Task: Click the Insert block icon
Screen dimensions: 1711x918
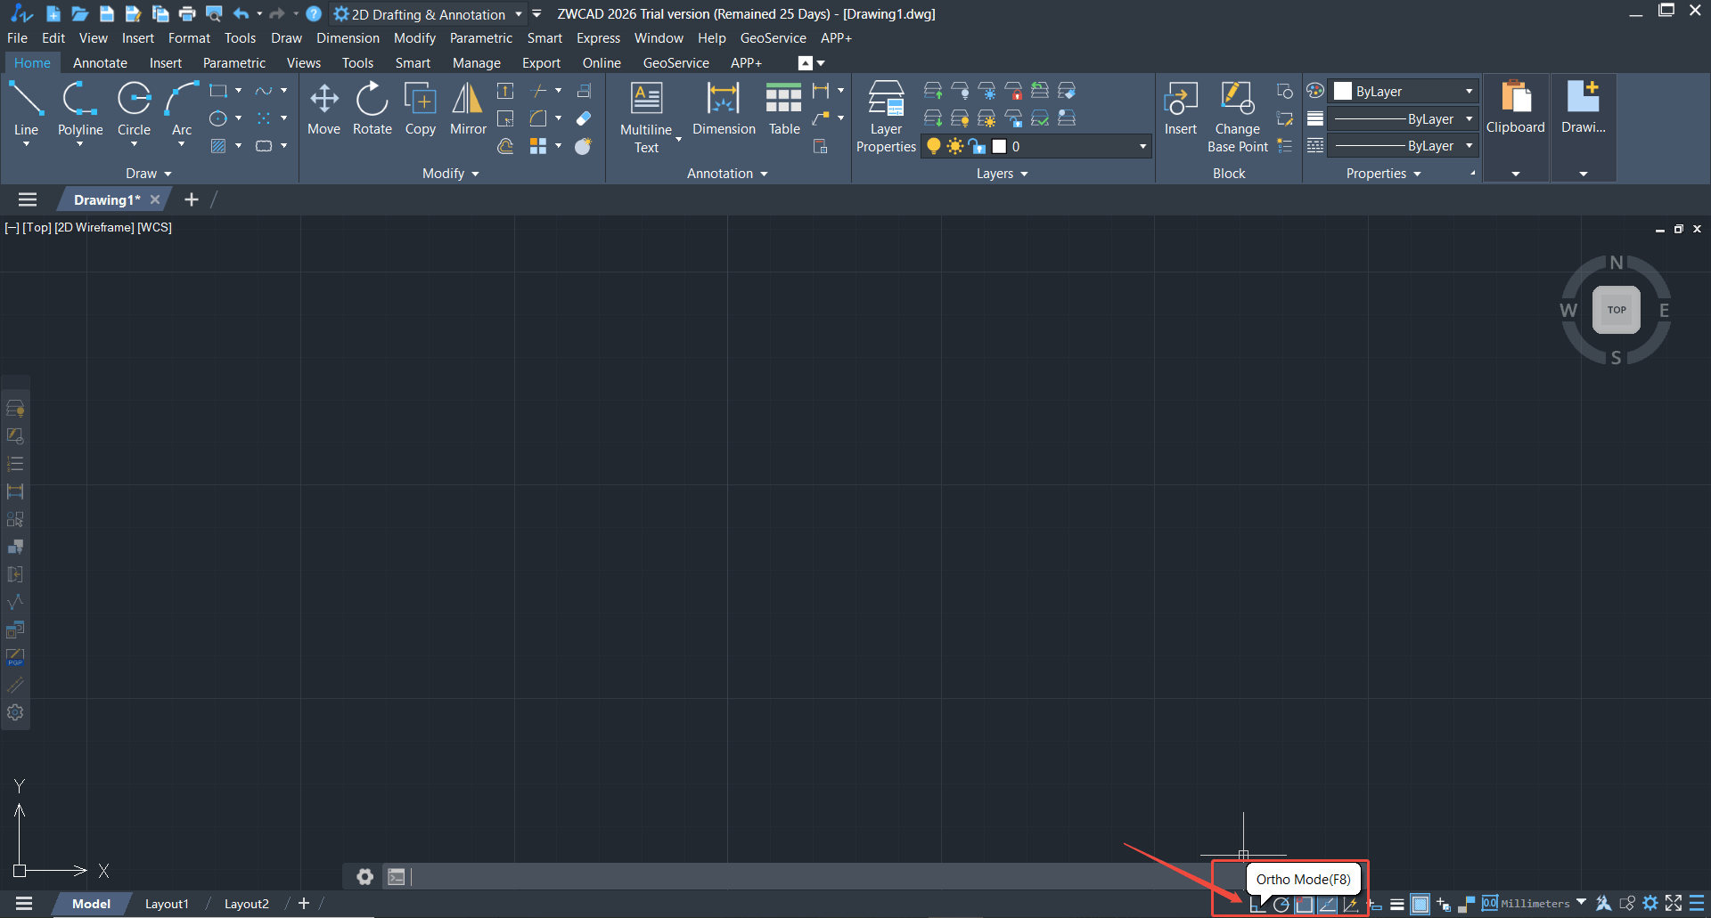Action: coord(1181,109)
